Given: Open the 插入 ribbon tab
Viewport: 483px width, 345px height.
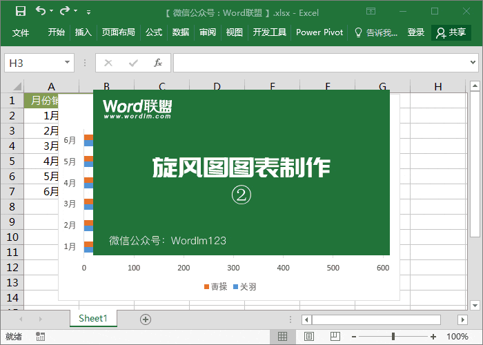Looking at the screenshot, I should pos(83,32).
